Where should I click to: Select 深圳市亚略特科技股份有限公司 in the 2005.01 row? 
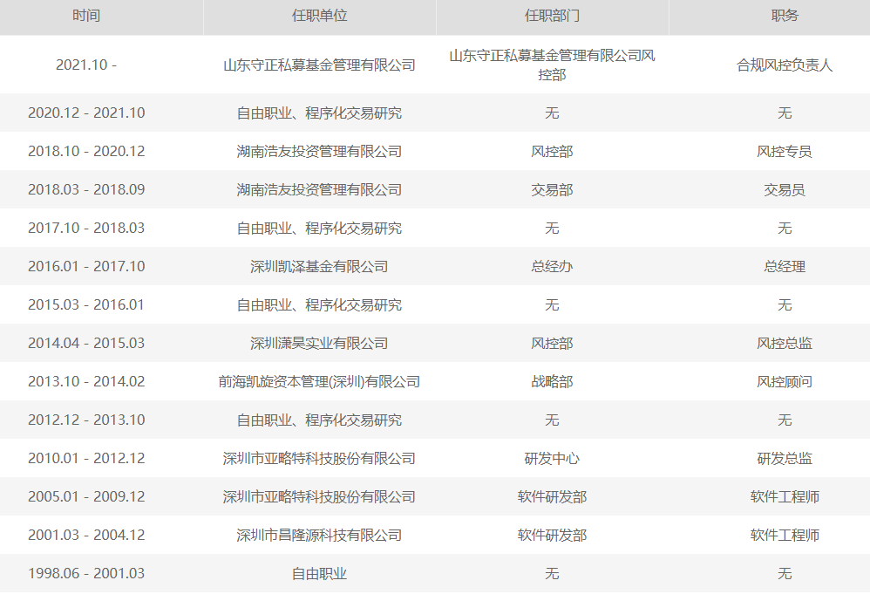(x=319, y=496)
